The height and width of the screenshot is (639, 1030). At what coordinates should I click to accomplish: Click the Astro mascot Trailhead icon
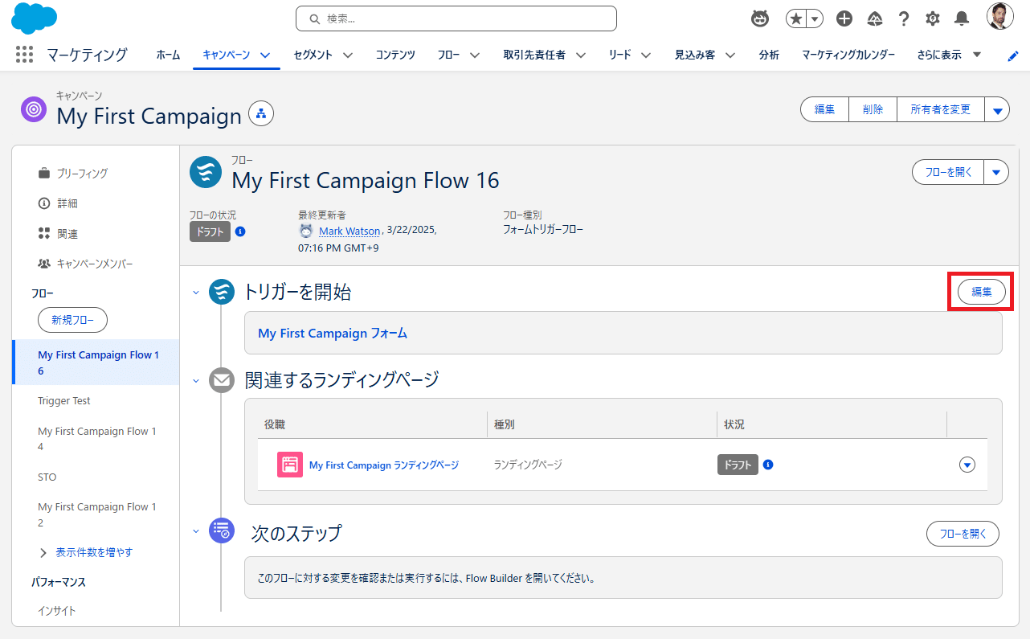pyautogui.click(x=760, y=18)
